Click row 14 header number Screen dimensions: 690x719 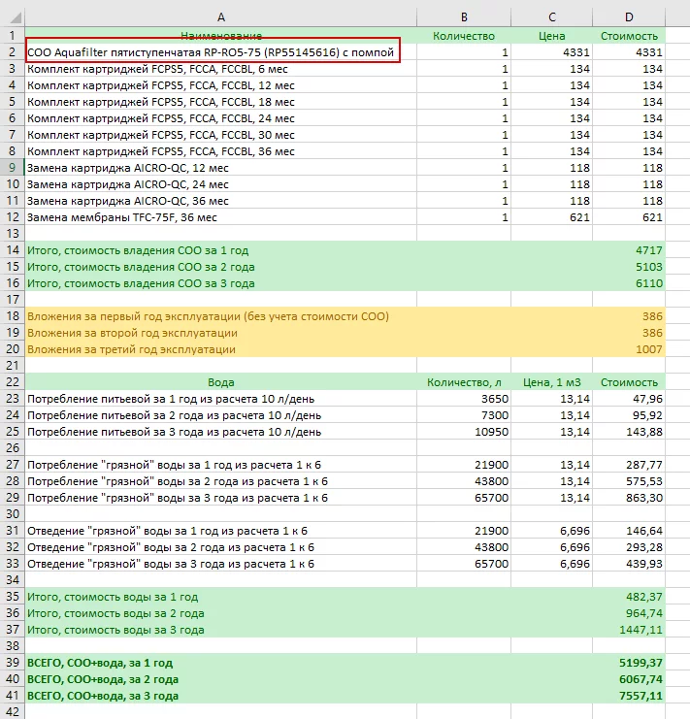click(x=12, y=249)
